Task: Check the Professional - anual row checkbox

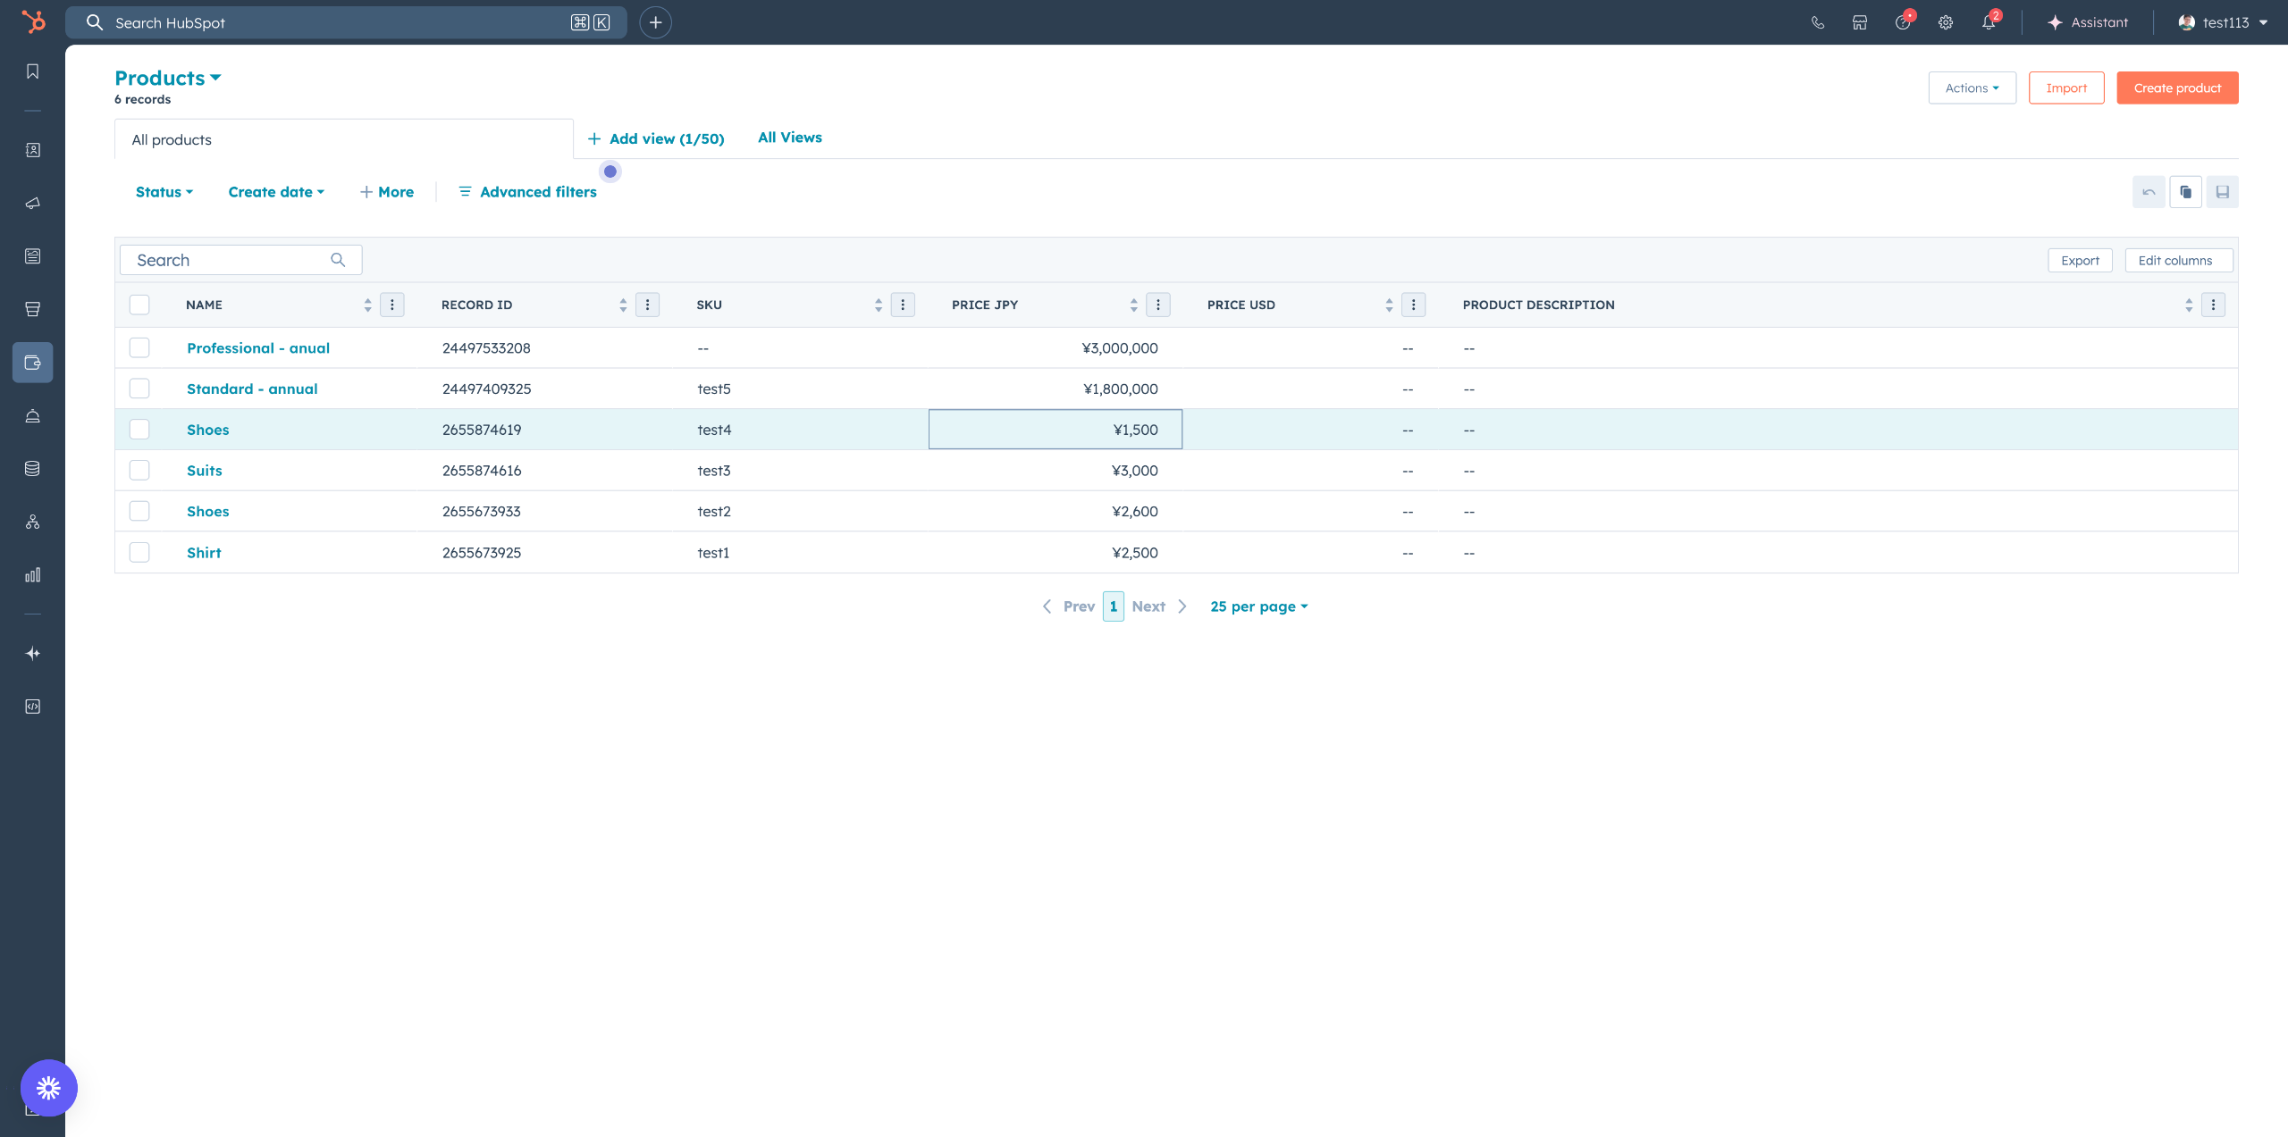Action: pyautogui.click(x=139, y=347)
